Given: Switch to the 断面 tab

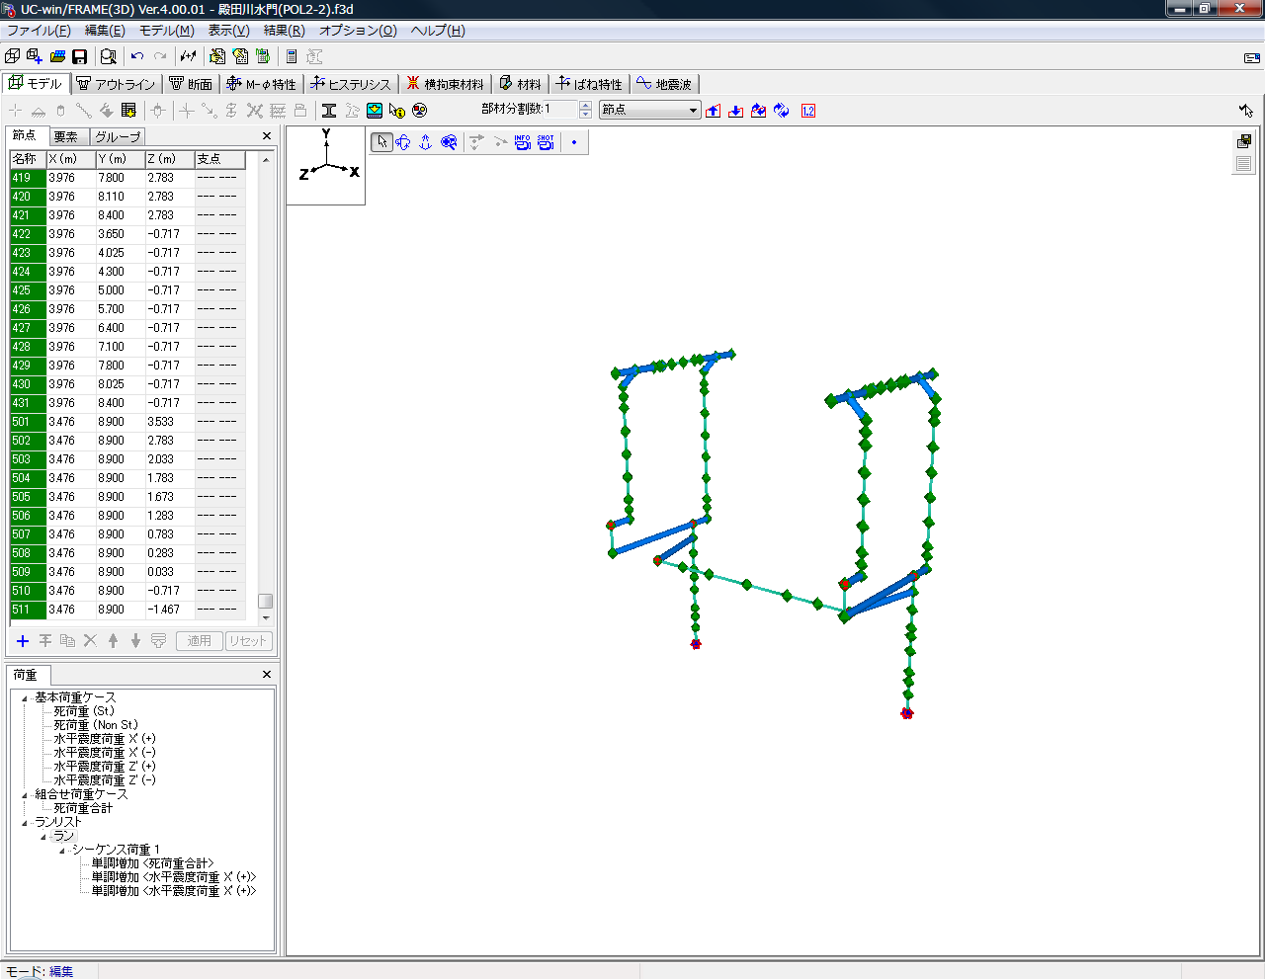Looking at the screenshot, I should (192, 84).
